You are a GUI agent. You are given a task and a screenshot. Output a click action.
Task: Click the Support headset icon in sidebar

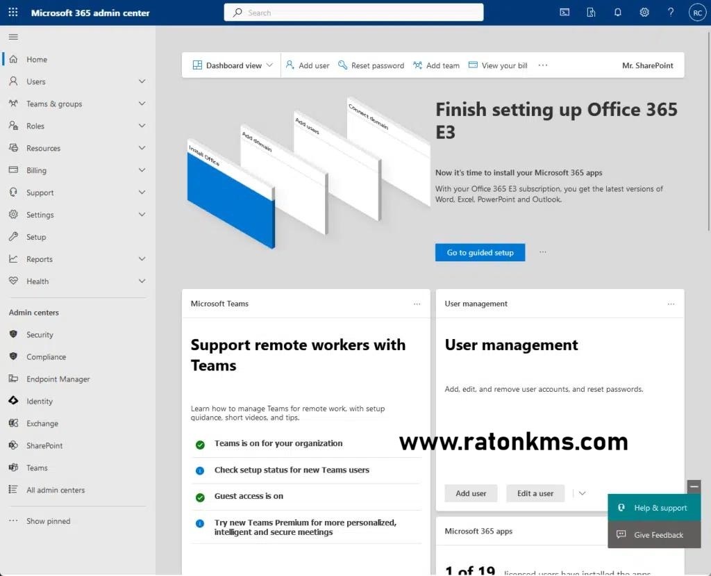(x=14, y=192)
